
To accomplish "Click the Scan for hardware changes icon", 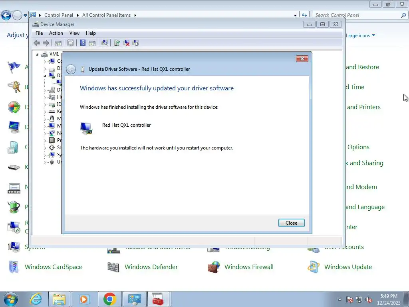I will pyautogui.click(x=105, y=43).
